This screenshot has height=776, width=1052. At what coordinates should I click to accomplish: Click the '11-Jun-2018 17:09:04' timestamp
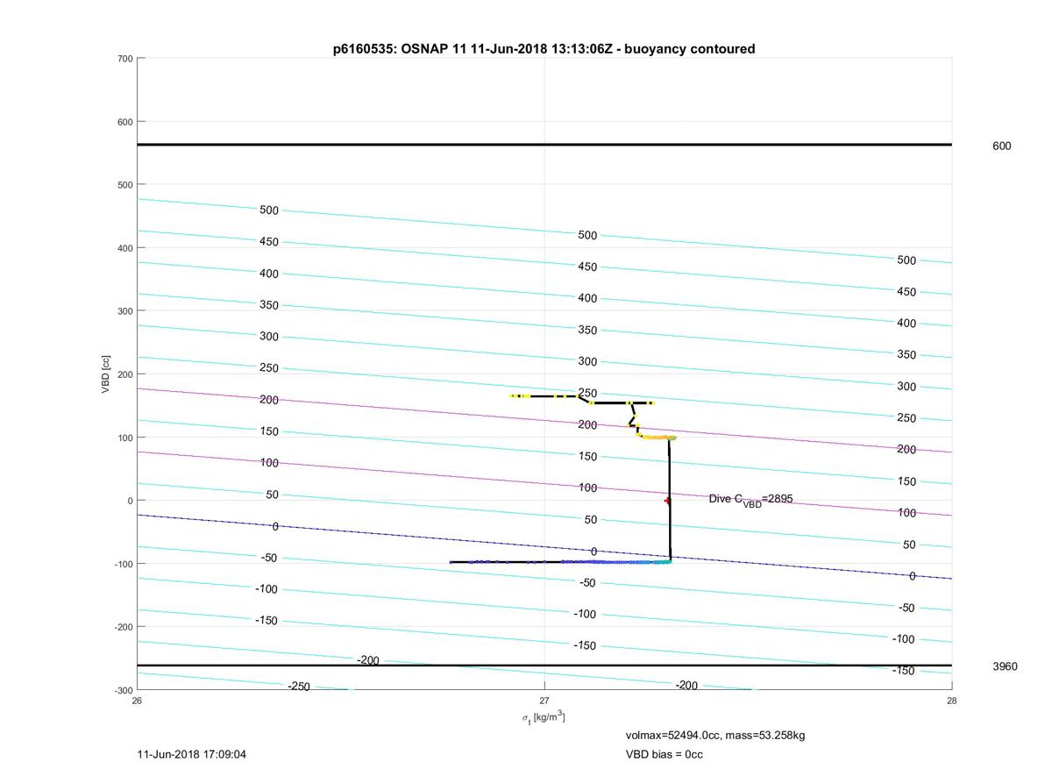click(192, 754)
